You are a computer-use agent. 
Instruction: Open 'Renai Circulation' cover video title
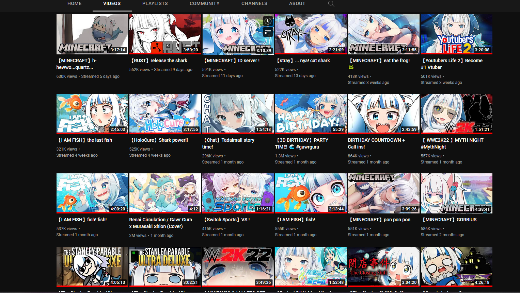tap(161, 223)
